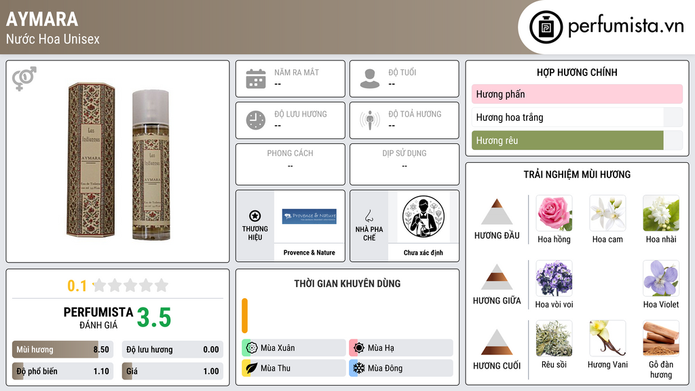The height and width of the screenshot is (391, 695).
Task: Click the Hương cuối pyramid icon
Action: [x=497, y=342]
